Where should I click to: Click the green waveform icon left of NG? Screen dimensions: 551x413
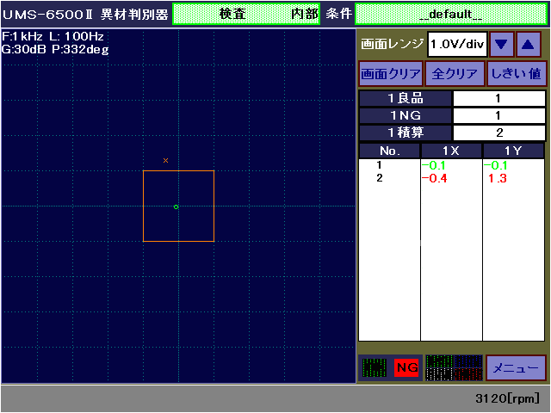375,367
